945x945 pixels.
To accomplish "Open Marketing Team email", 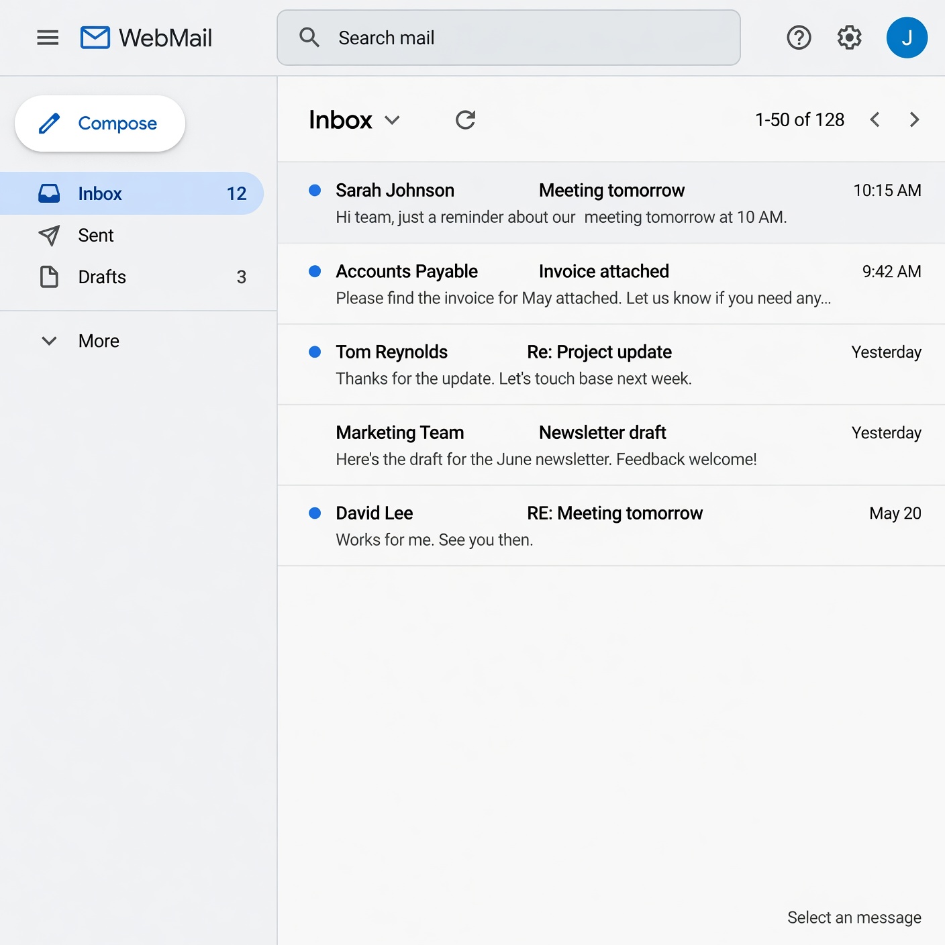I will [x=611, y=445].
